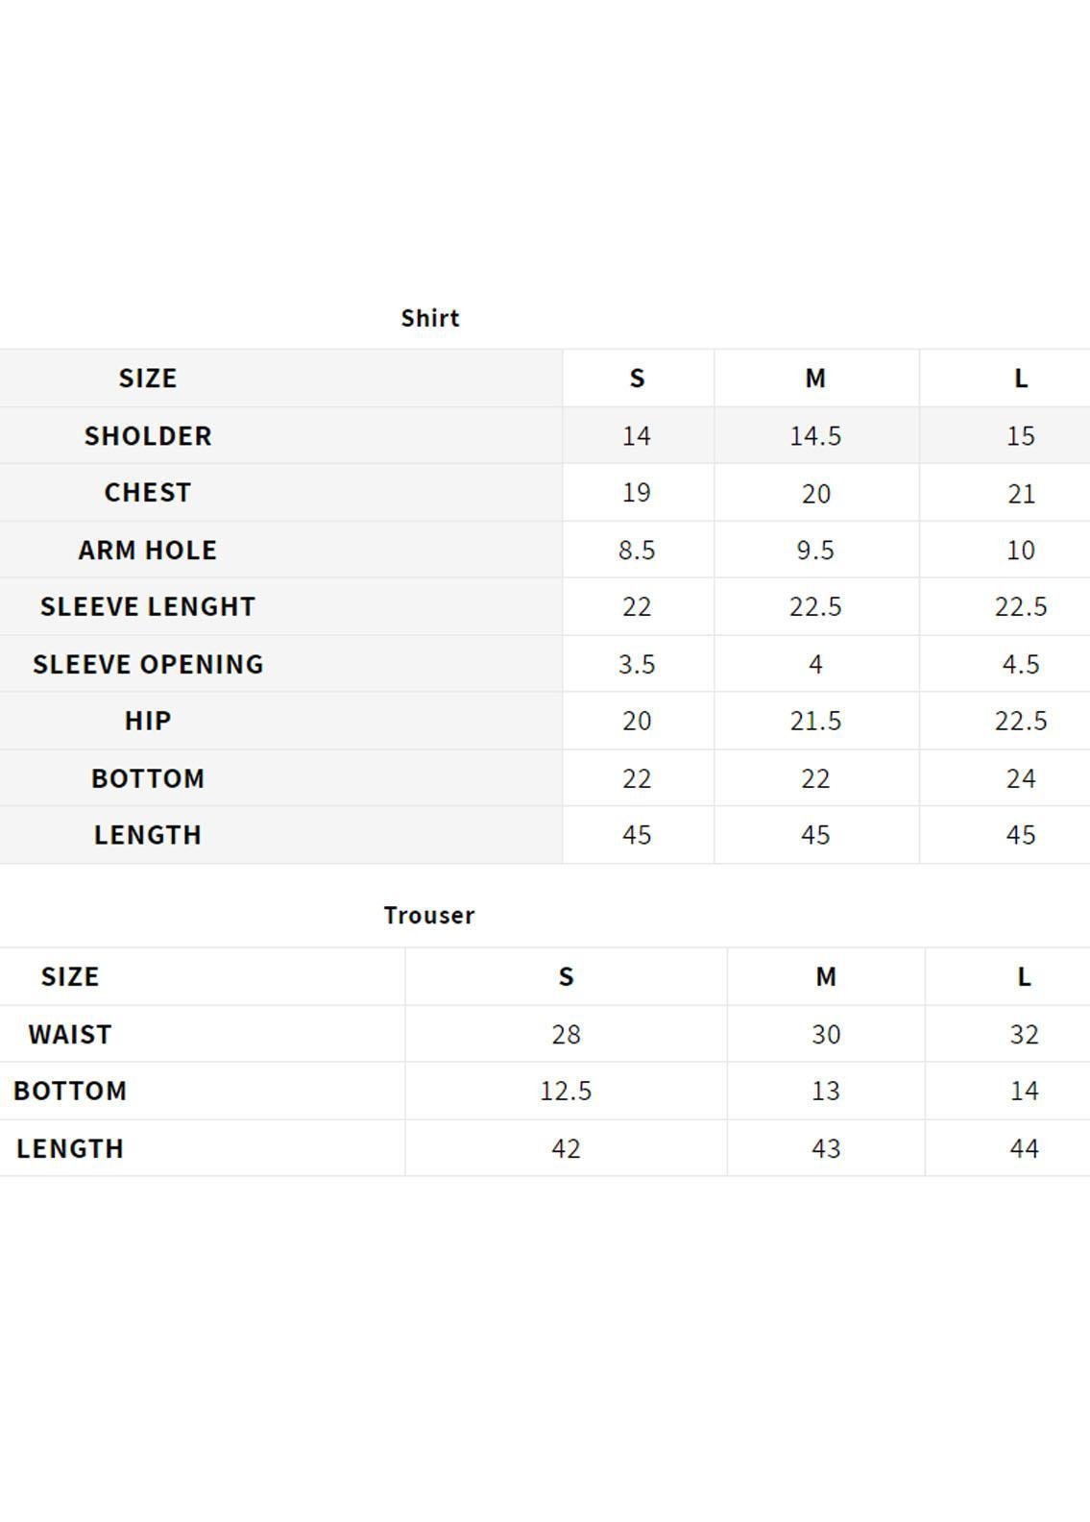Click the CHEST row label
The image size is (1090, 1522).
[148, 492]
